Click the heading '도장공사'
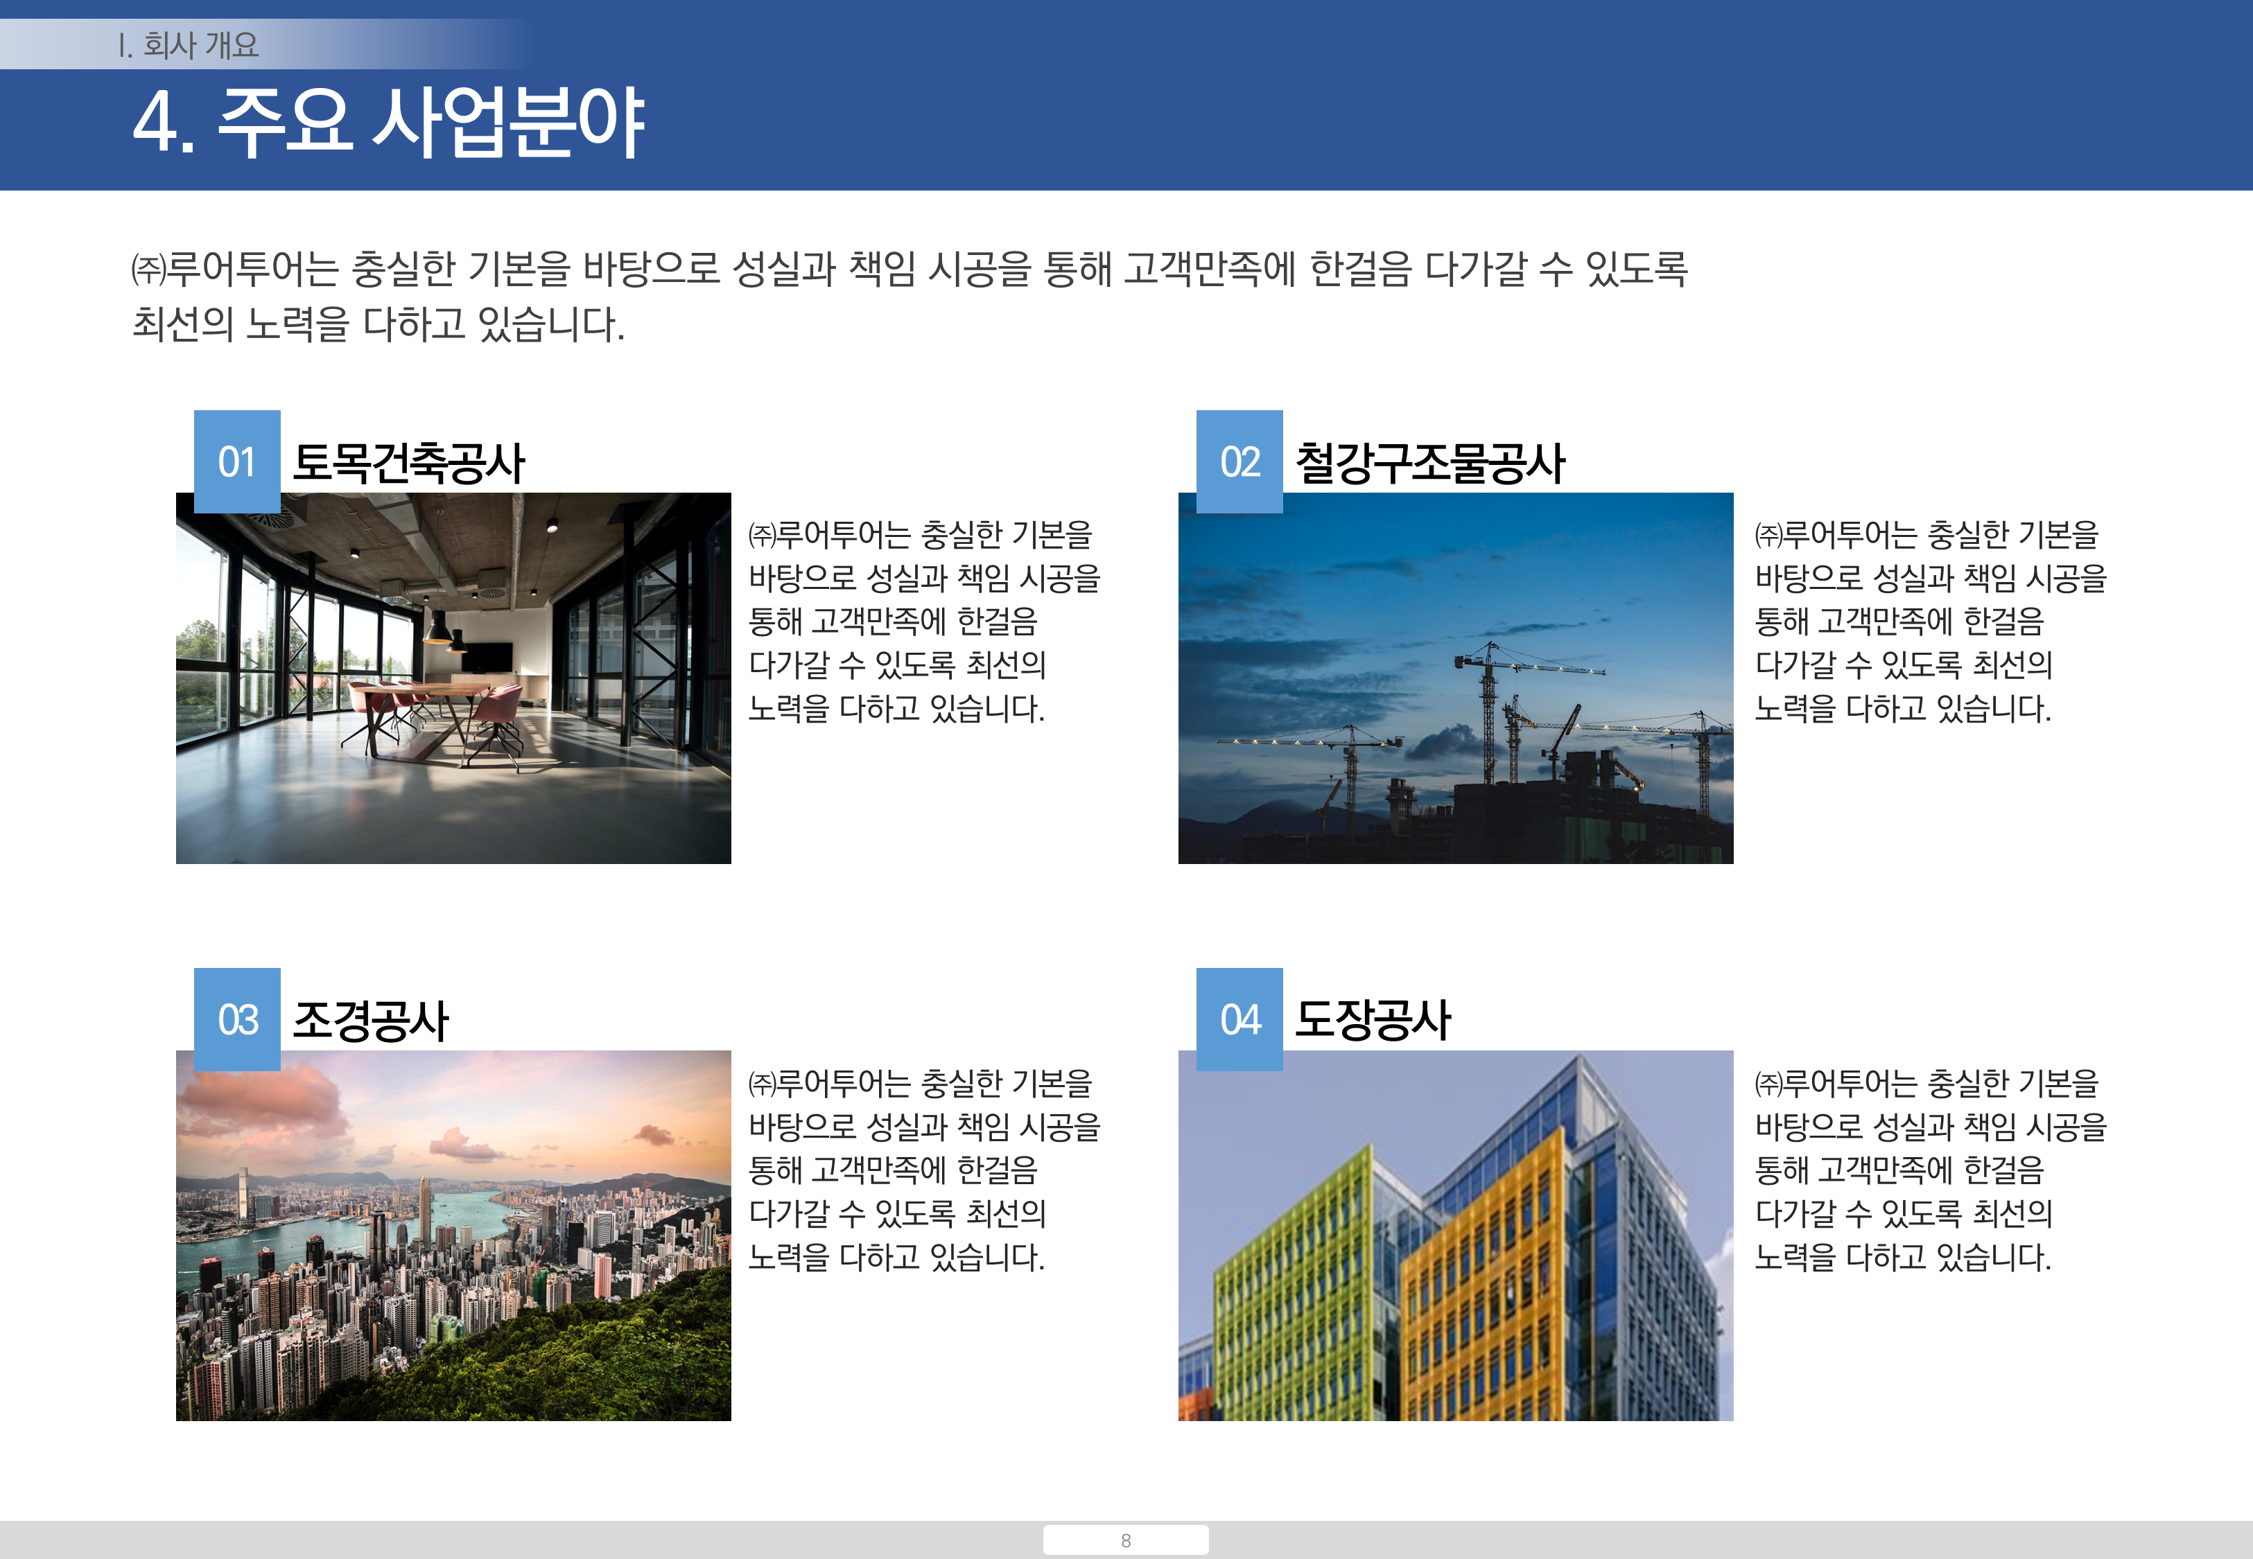The image size is (2253, 1559). click(x=1373, y=1021)
